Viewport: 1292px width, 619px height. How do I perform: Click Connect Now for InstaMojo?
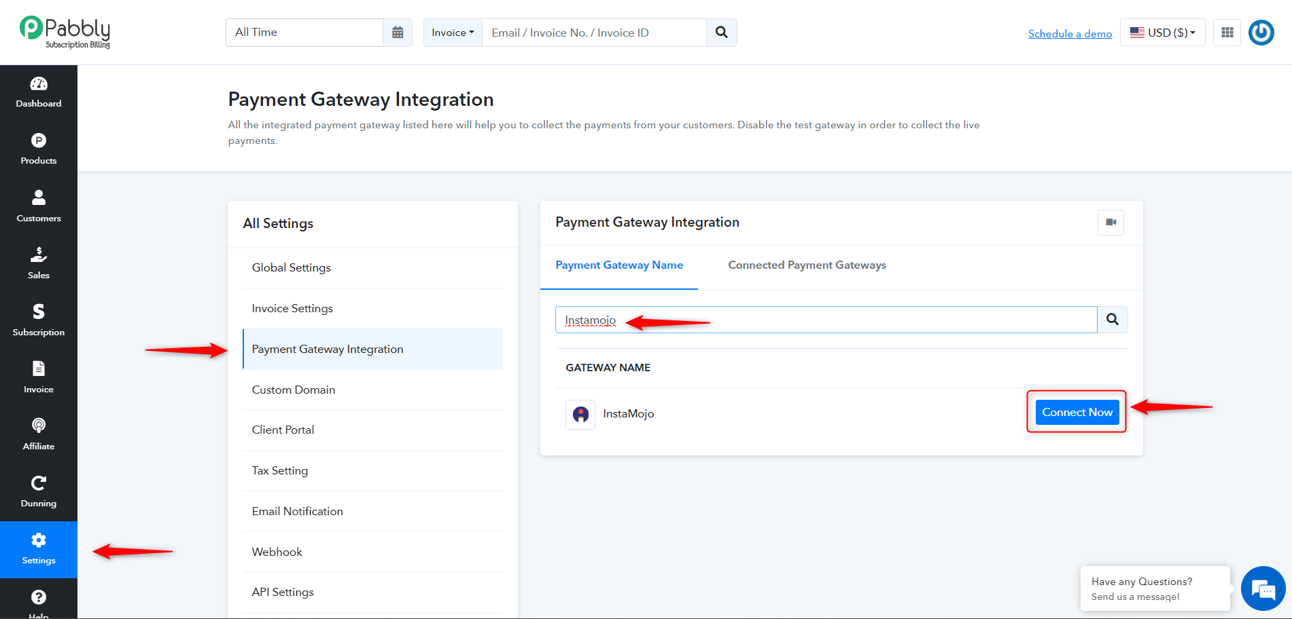(1077, 412)
